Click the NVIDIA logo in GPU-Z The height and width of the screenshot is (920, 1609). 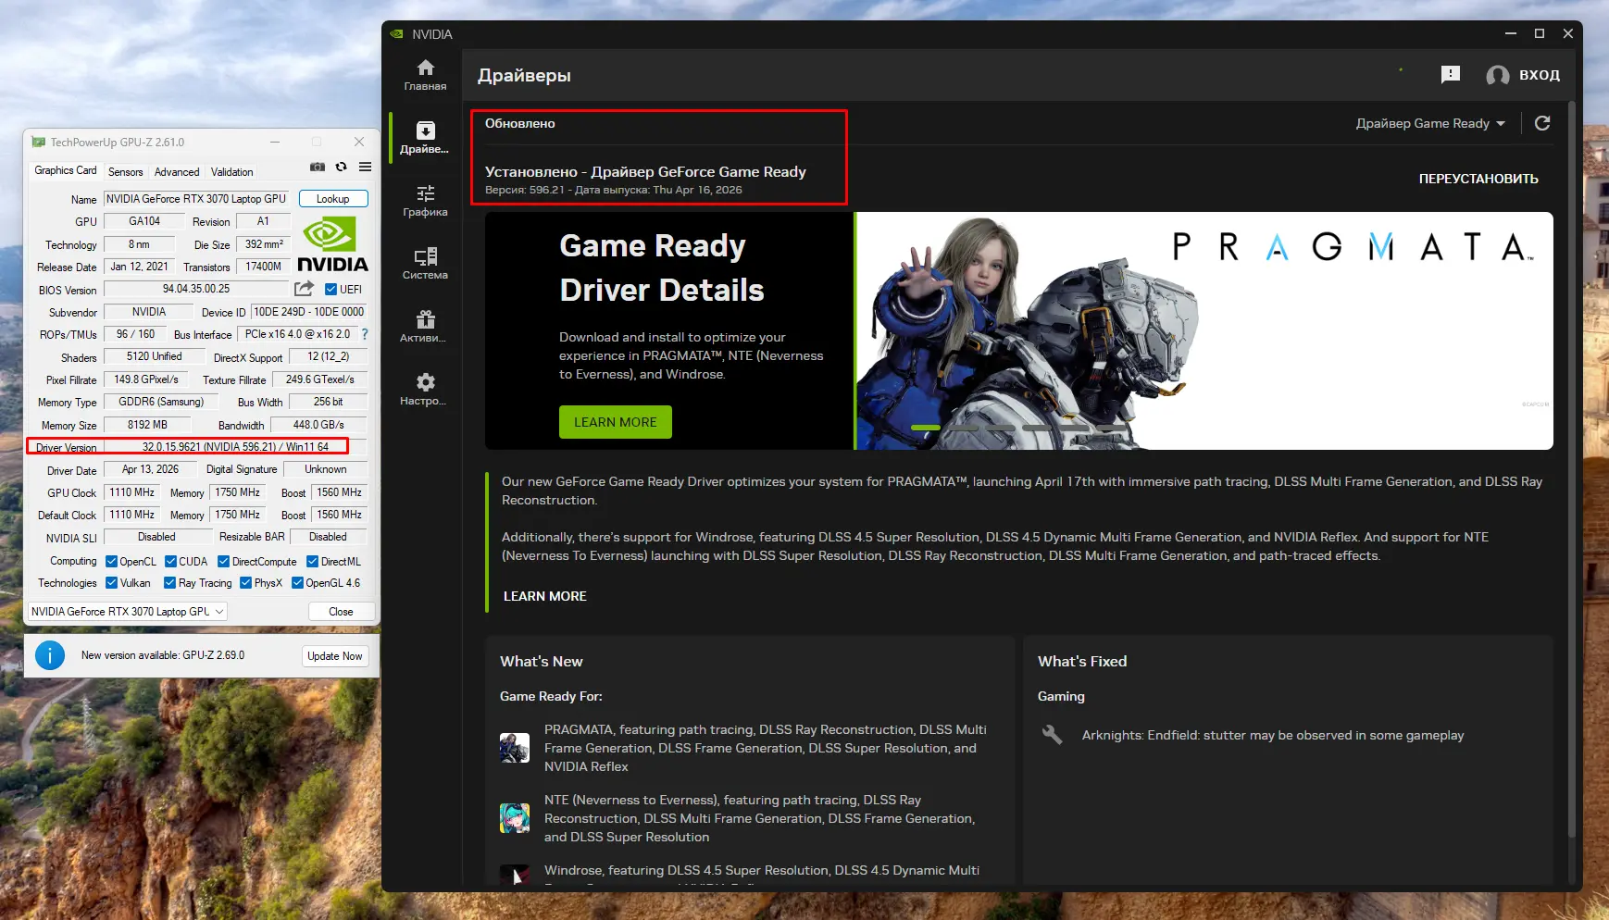pos(332,244)
